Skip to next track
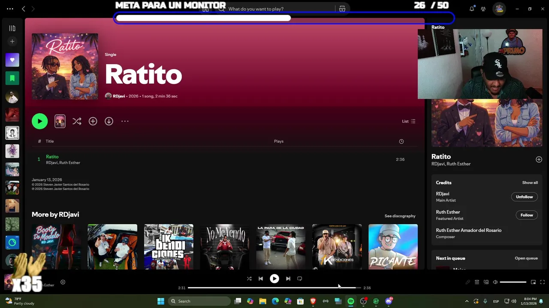Image resolution: width=549 pixels, height=308 pixels. 288,278
